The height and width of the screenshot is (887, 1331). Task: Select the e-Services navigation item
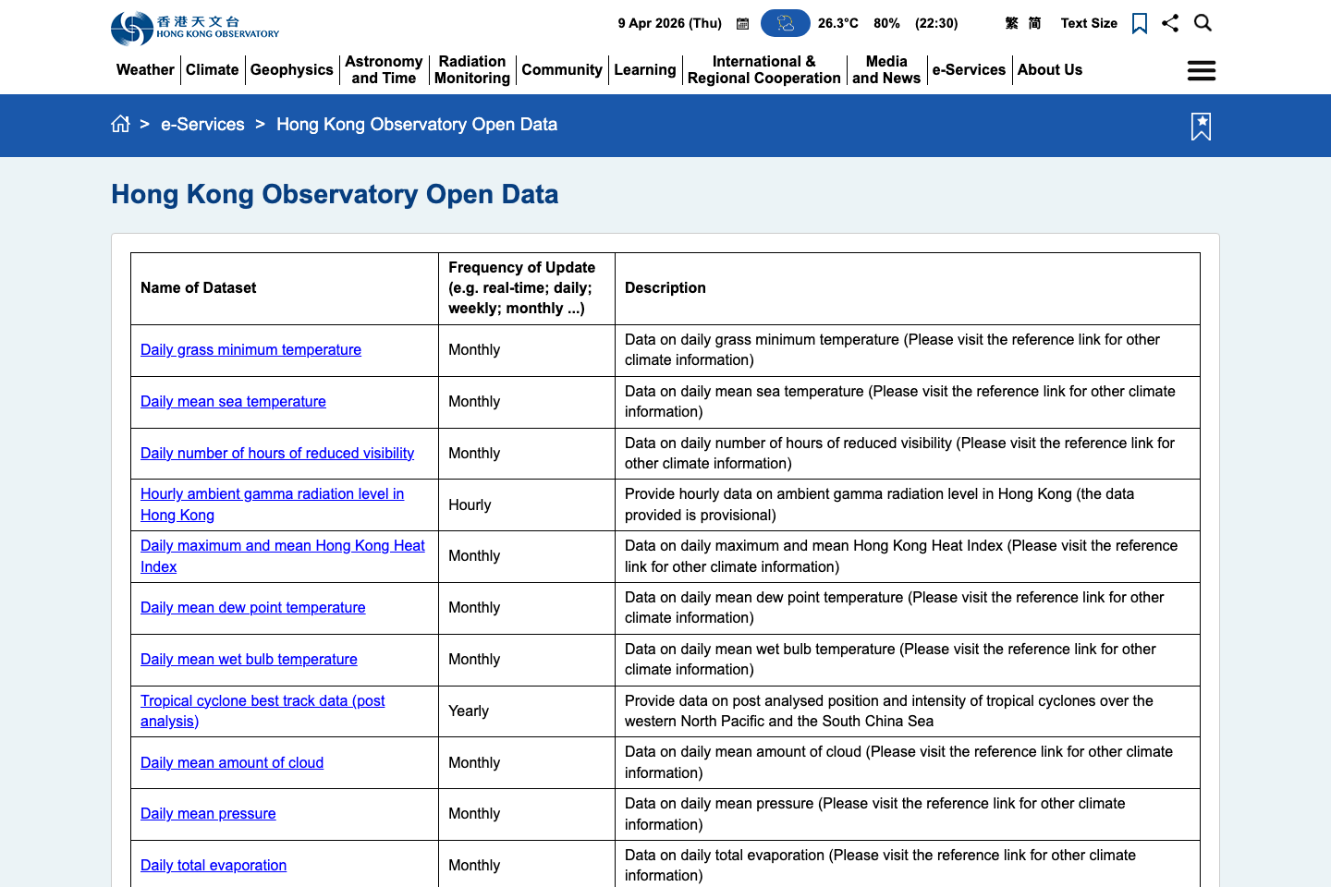tap(969, 69)
